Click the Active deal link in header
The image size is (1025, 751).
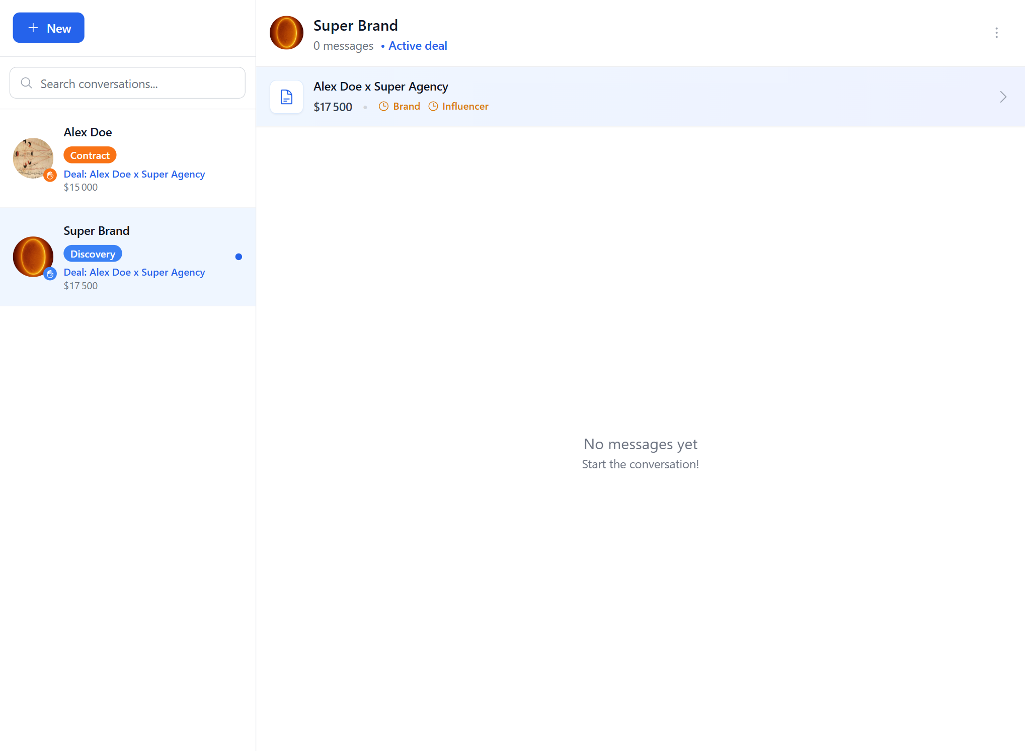coord(418,46)
